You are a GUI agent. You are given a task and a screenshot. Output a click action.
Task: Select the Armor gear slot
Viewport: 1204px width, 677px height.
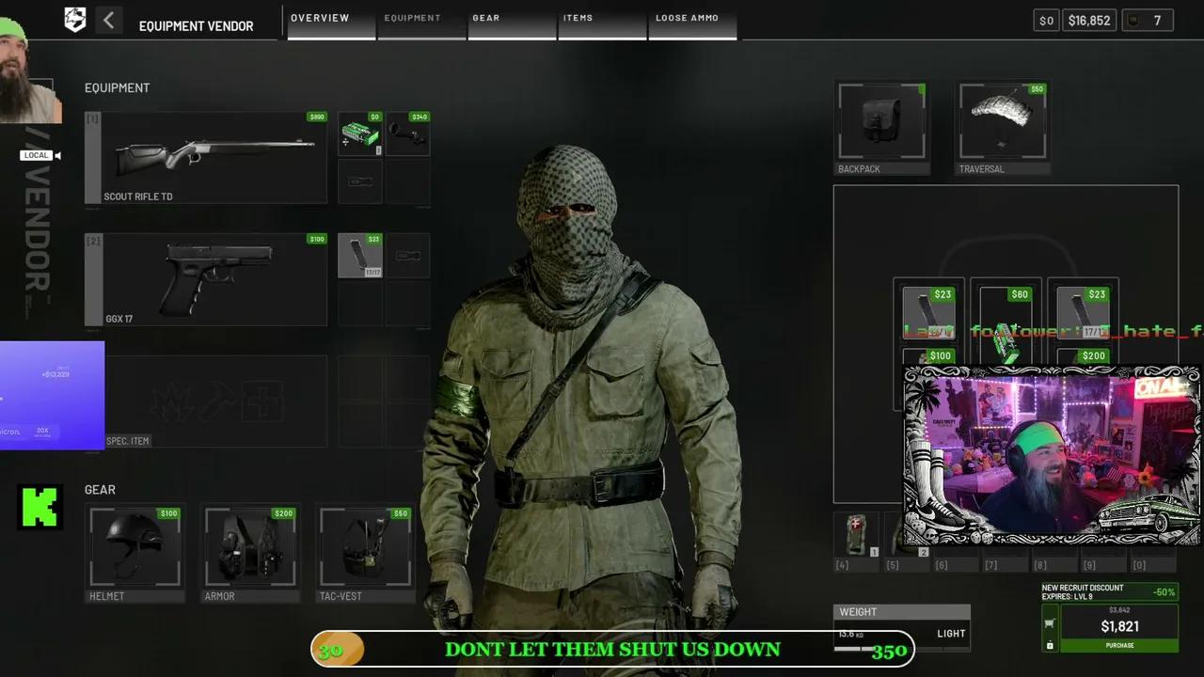250,553
